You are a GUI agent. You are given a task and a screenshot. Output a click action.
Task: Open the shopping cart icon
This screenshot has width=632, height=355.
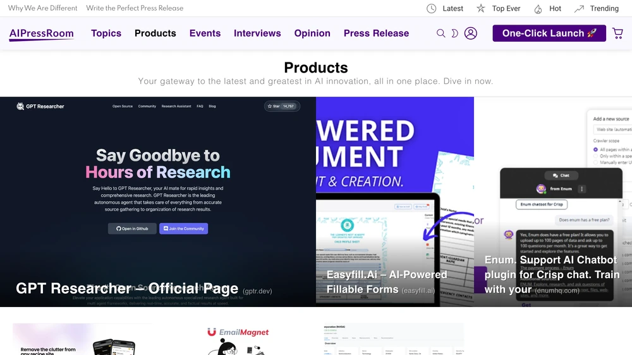click(617, 33)
